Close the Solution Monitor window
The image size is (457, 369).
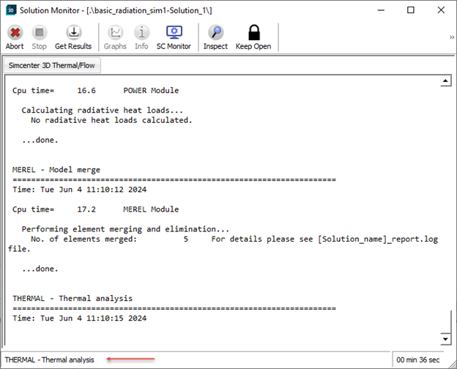pyautogui.click(x=440, y=10)
